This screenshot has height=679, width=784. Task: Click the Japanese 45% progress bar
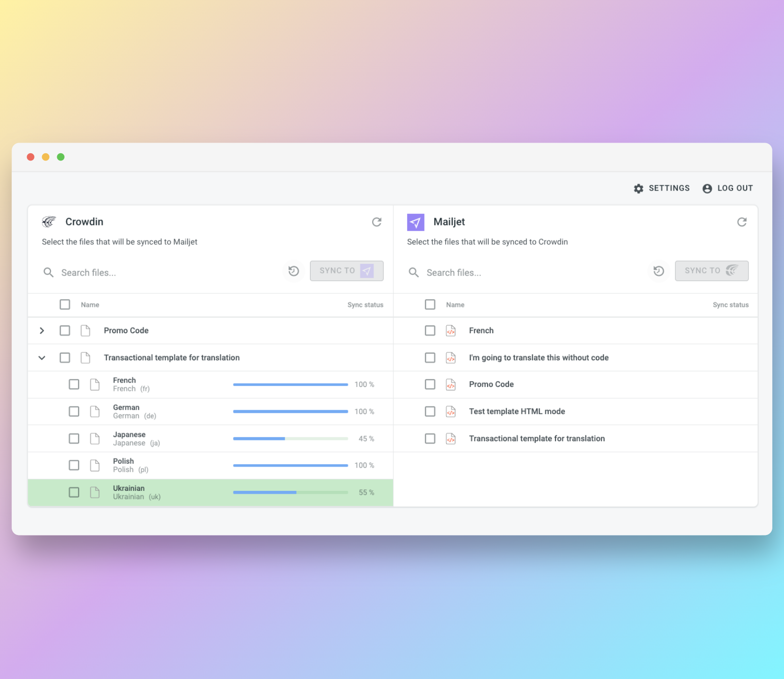291,439
